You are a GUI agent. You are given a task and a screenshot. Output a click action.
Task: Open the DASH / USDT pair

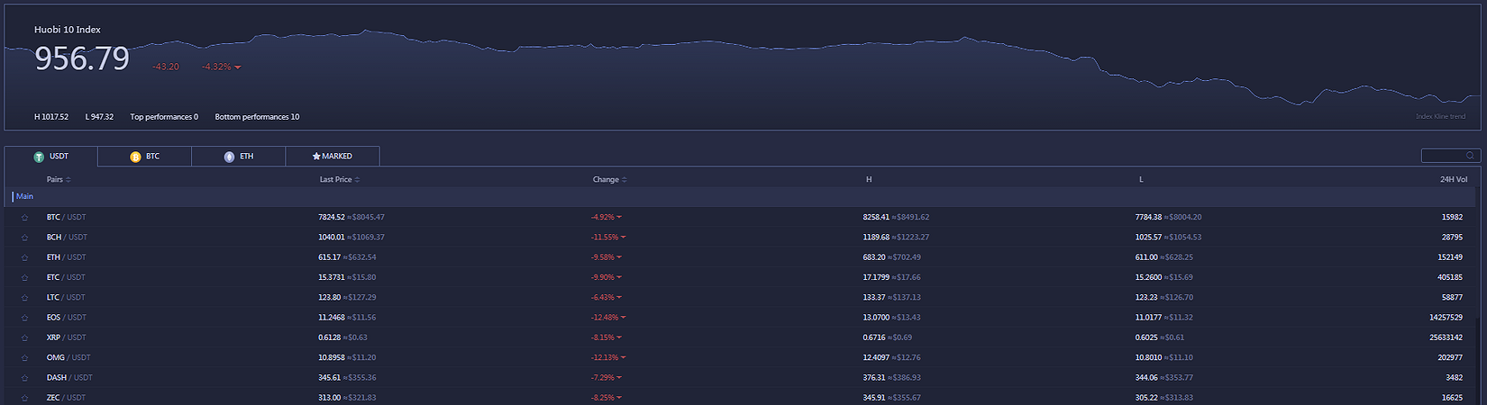pyautogui.click(x=69, y=378)
